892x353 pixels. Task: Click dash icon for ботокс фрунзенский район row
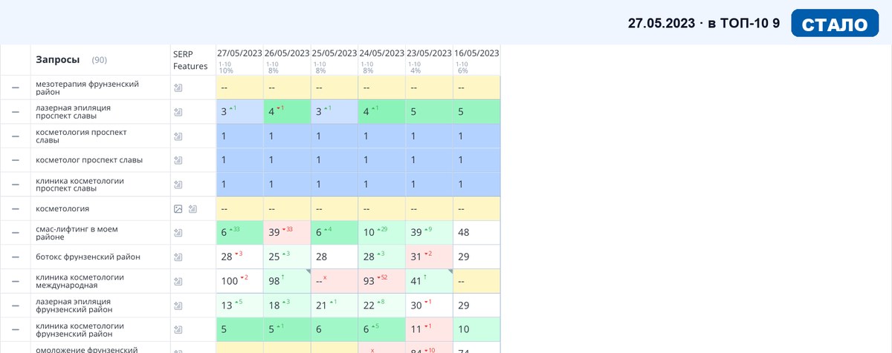15,257
